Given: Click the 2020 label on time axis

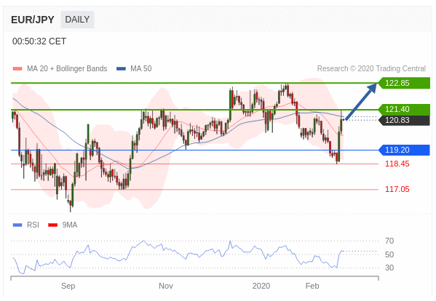Looking at the screenshot, I should (x=261, y=286).
